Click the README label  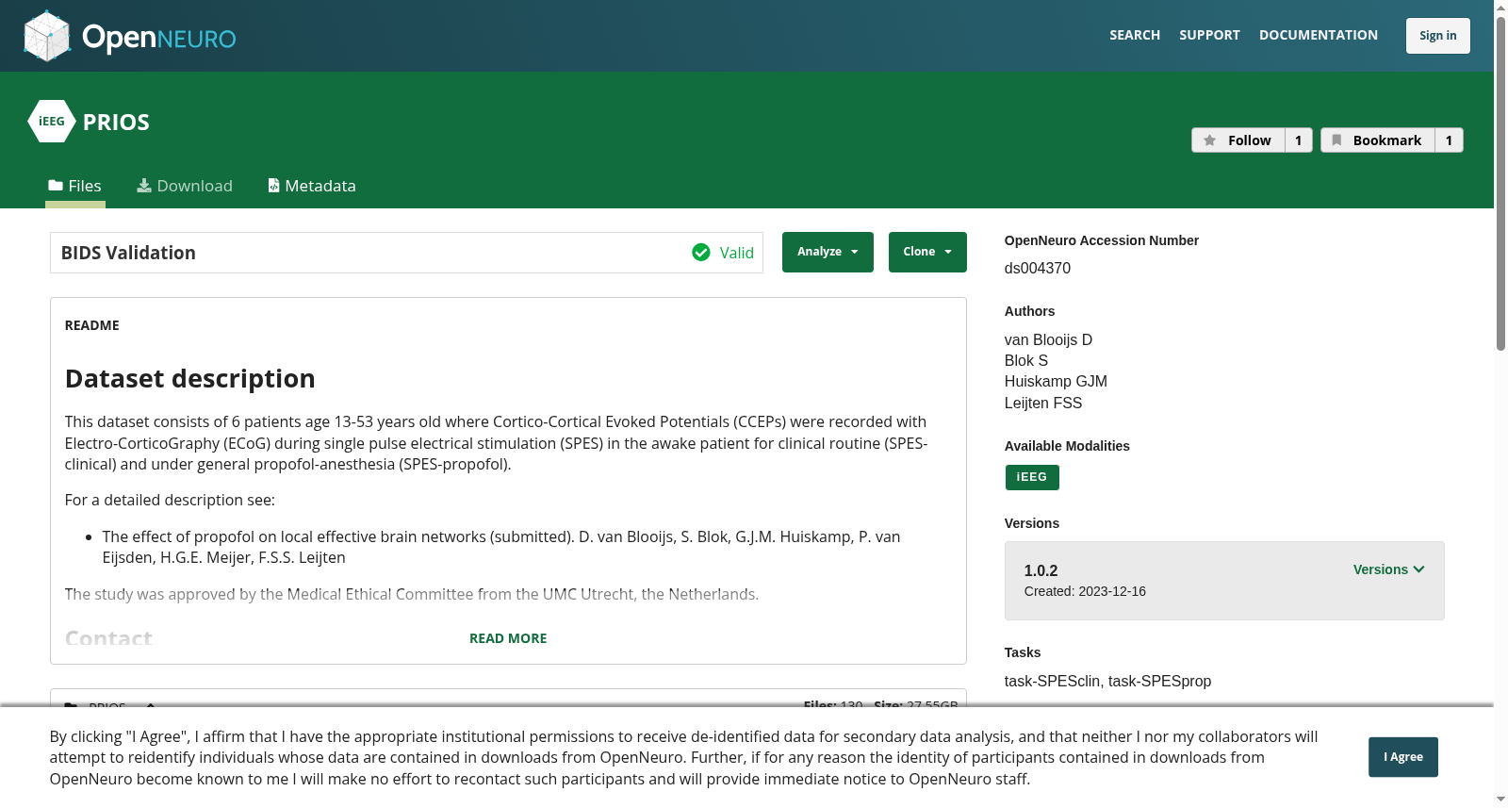[92, 325]
